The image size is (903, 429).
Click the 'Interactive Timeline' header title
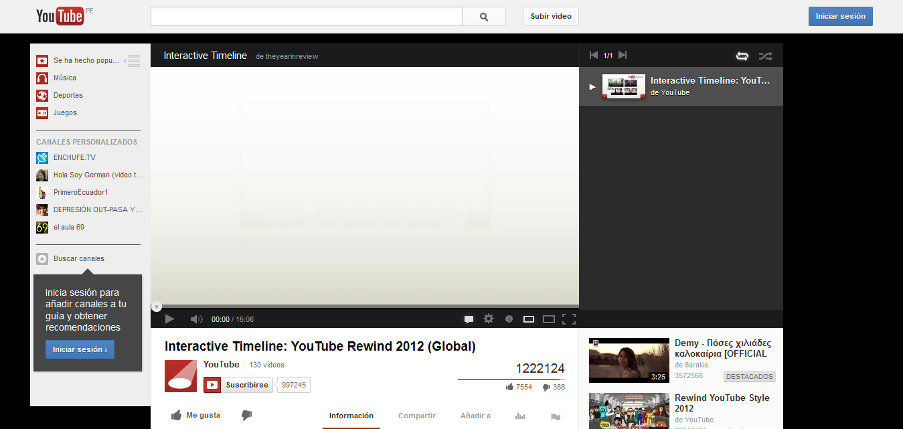[x=206, y=56]
